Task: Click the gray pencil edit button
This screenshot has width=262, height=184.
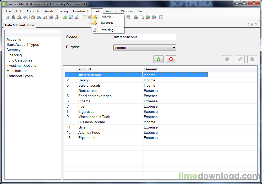Action: (x=240, y=59)
